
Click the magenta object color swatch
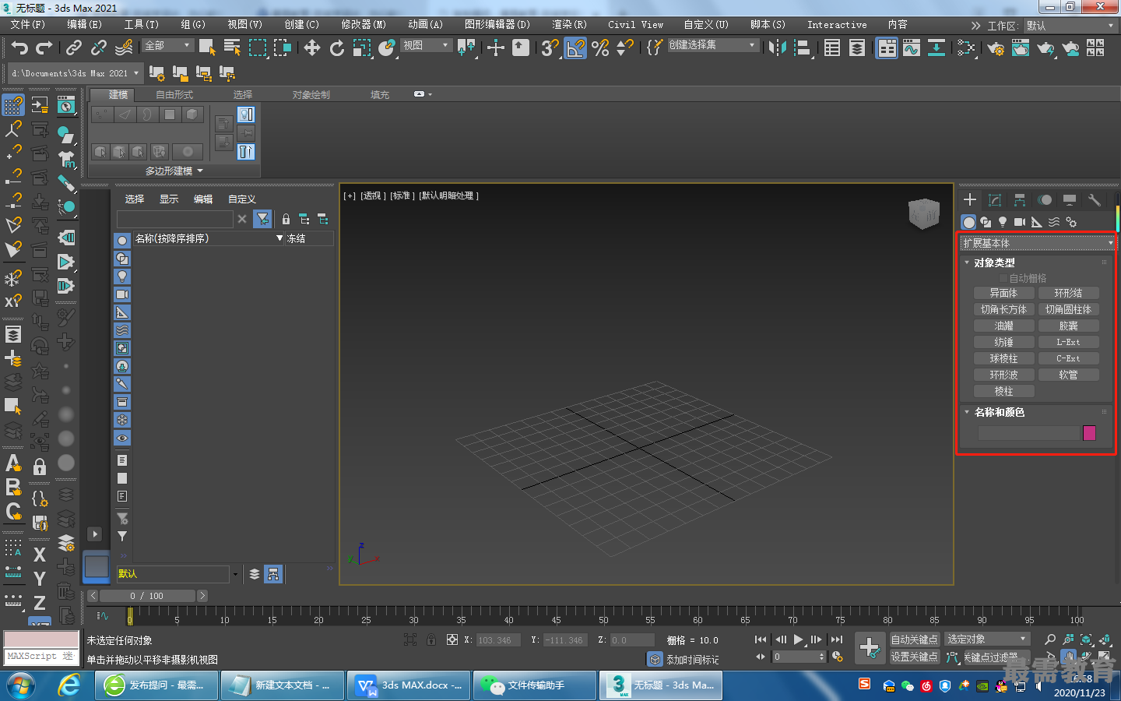tap(1089, 433)
